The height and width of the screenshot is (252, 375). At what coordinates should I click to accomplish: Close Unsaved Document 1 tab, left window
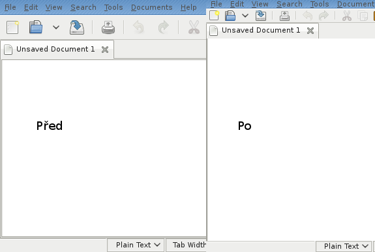click(x=105, y=50)
